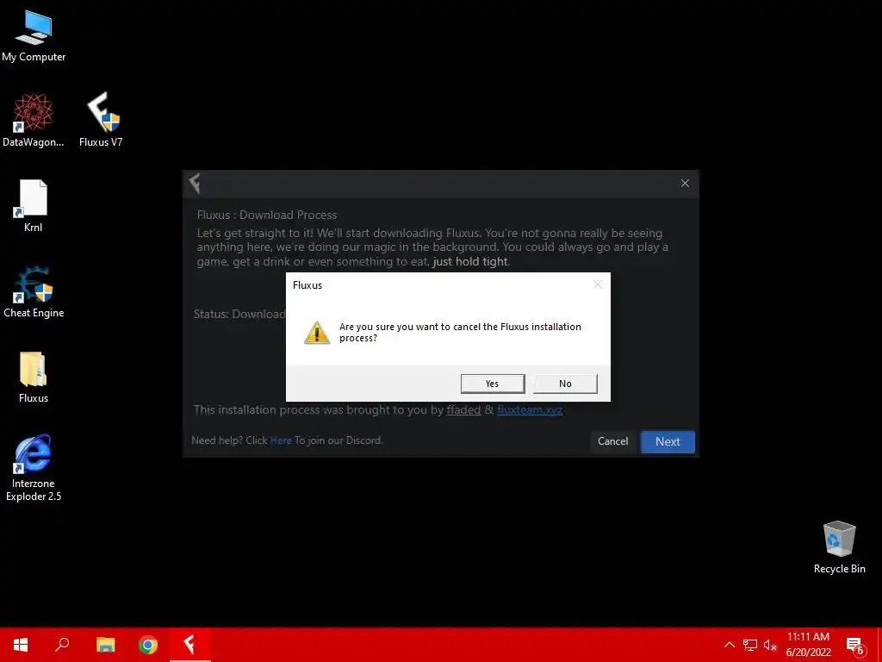This screenshot has height=662, width=882.
Task: Click the blue Next button in installer
Action: (x=668, y=441)
